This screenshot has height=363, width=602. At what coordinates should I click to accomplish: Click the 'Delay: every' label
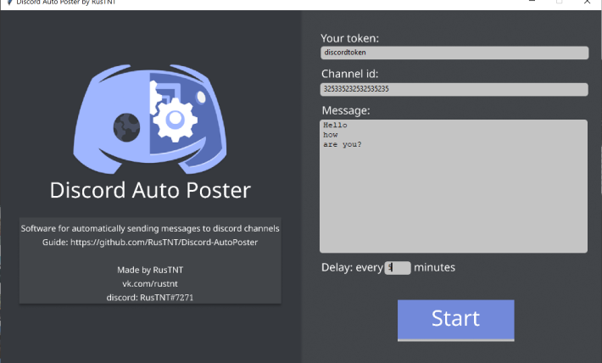click(352, 267)
